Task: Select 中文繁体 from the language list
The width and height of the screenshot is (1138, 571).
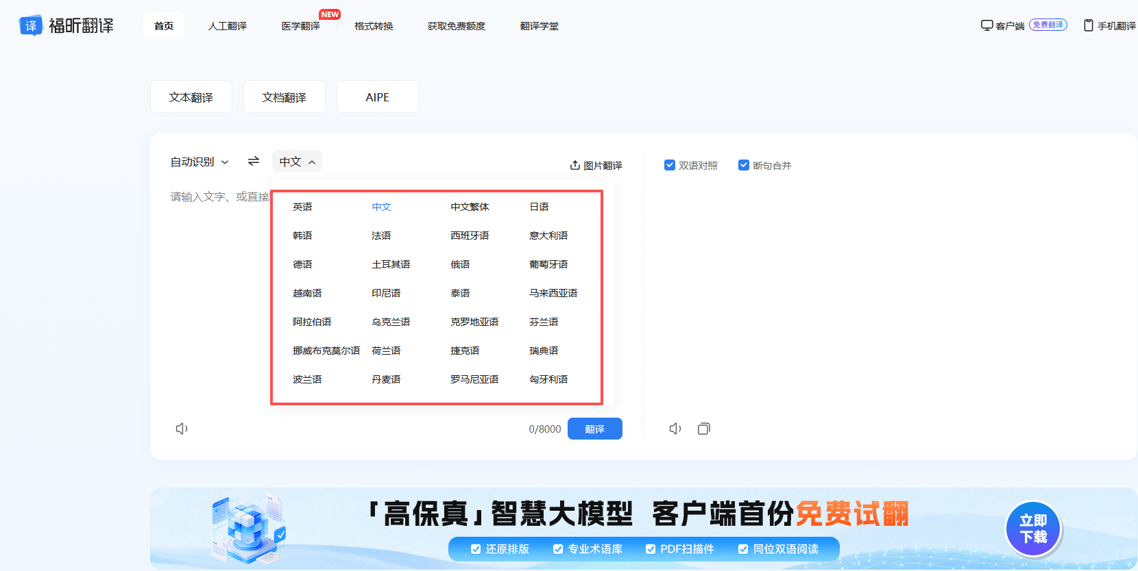Action: (470, 207)
